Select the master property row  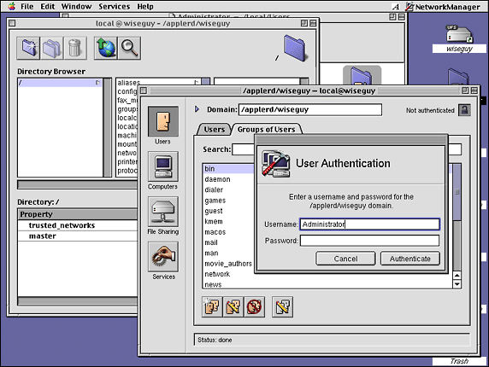tap(77, 236)
